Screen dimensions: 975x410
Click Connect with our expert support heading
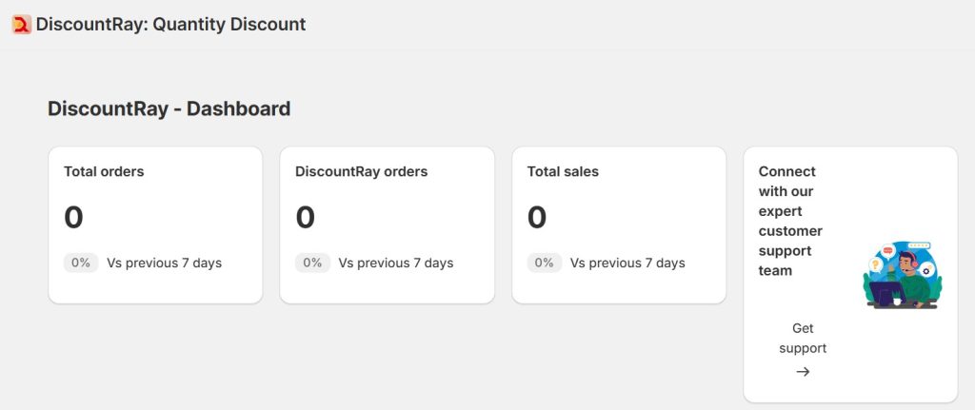(x=790, y=221)
